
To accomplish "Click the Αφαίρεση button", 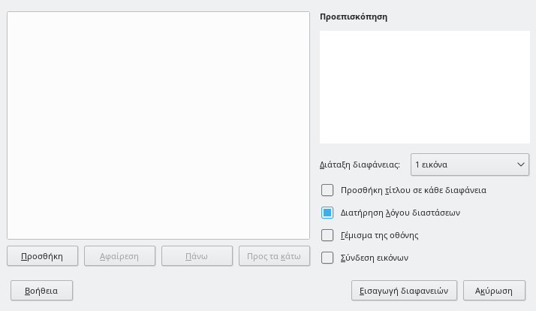I will (119, 256).
